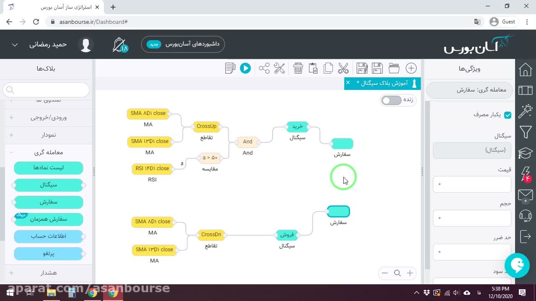Open the lightning bolt alerts icon
536x301 pixels.
(526, 174)
